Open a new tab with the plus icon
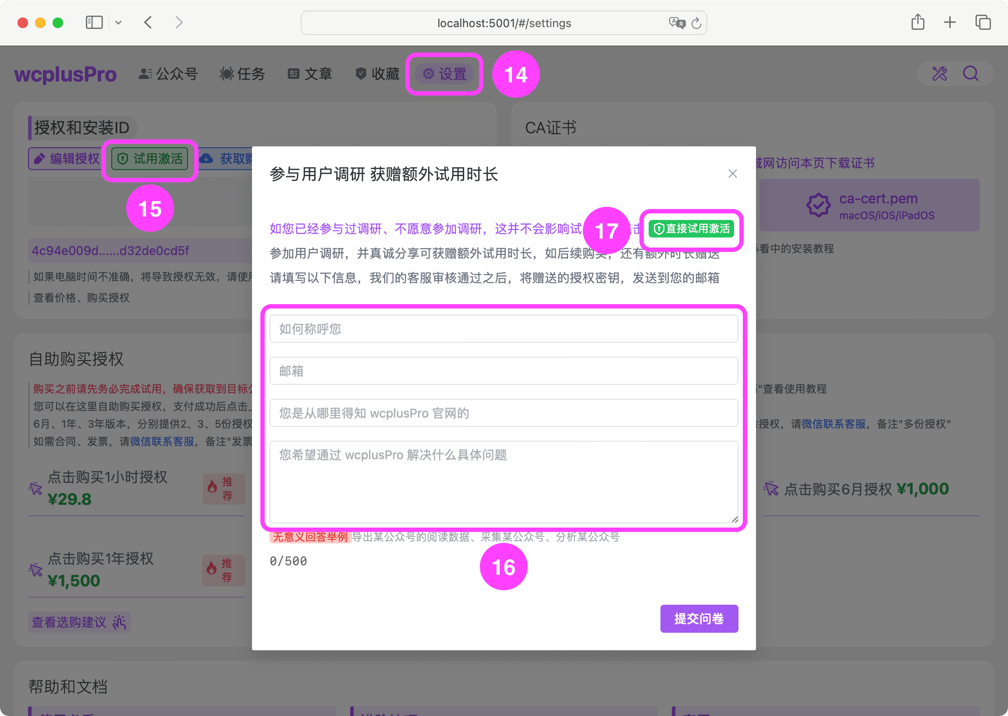1008x716 pixels. (950, 22)
